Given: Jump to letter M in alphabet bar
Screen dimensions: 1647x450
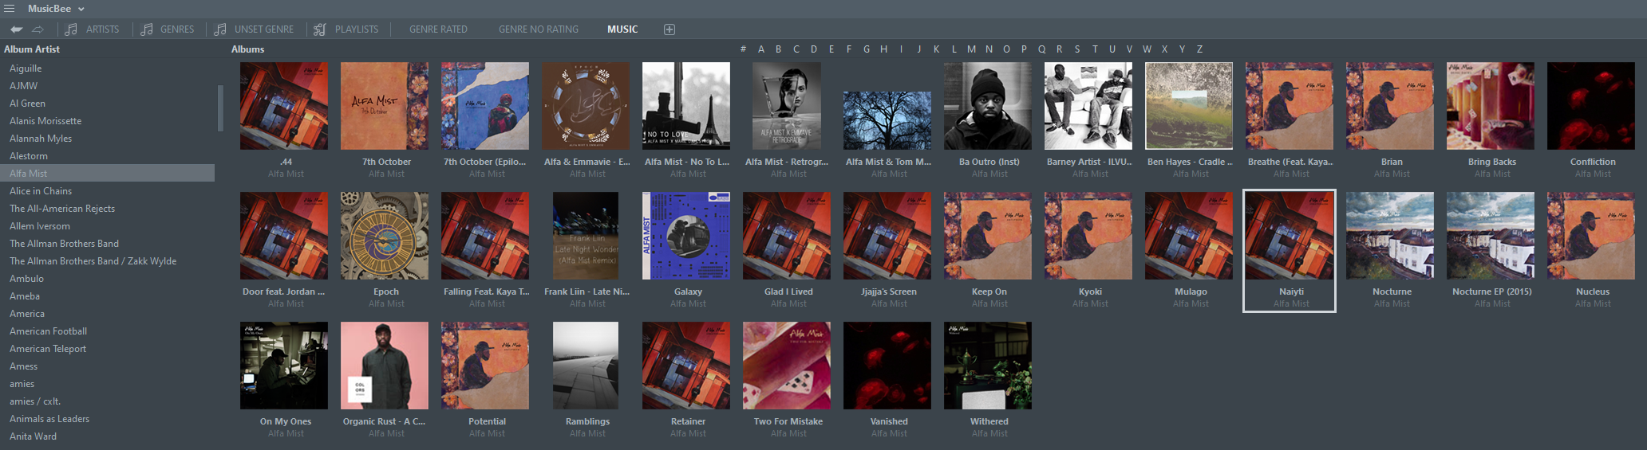Looking at the screenshot, I should pyautogui.click(x=971, y=49).
